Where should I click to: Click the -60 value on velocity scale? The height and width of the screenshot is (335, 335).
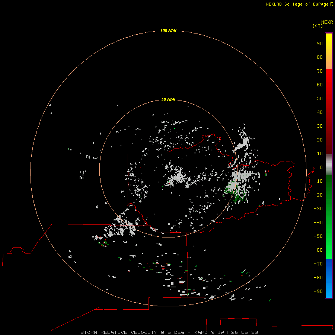(318, 250)
